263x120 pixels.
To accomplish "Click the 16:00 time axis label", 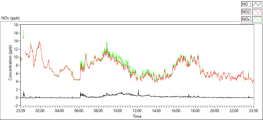I will click(176, 111).
